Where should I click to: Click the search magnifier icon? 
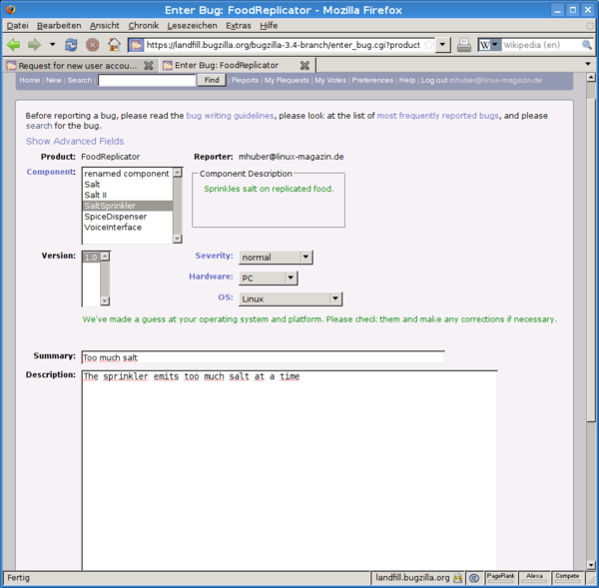coord(587,45)
